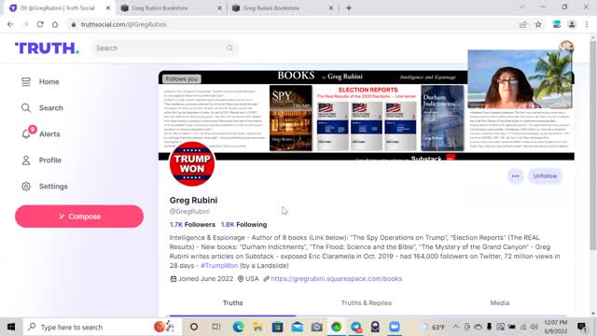Open Settings from the sidebar

(x=44, y=187)
